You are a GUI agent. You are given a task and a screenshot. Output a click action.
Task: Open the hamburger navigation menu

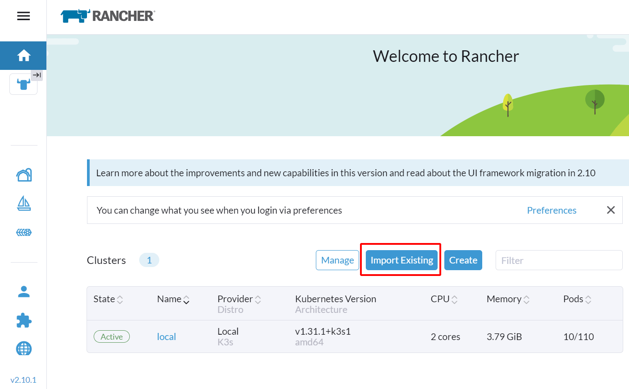(x=24, y=16)
